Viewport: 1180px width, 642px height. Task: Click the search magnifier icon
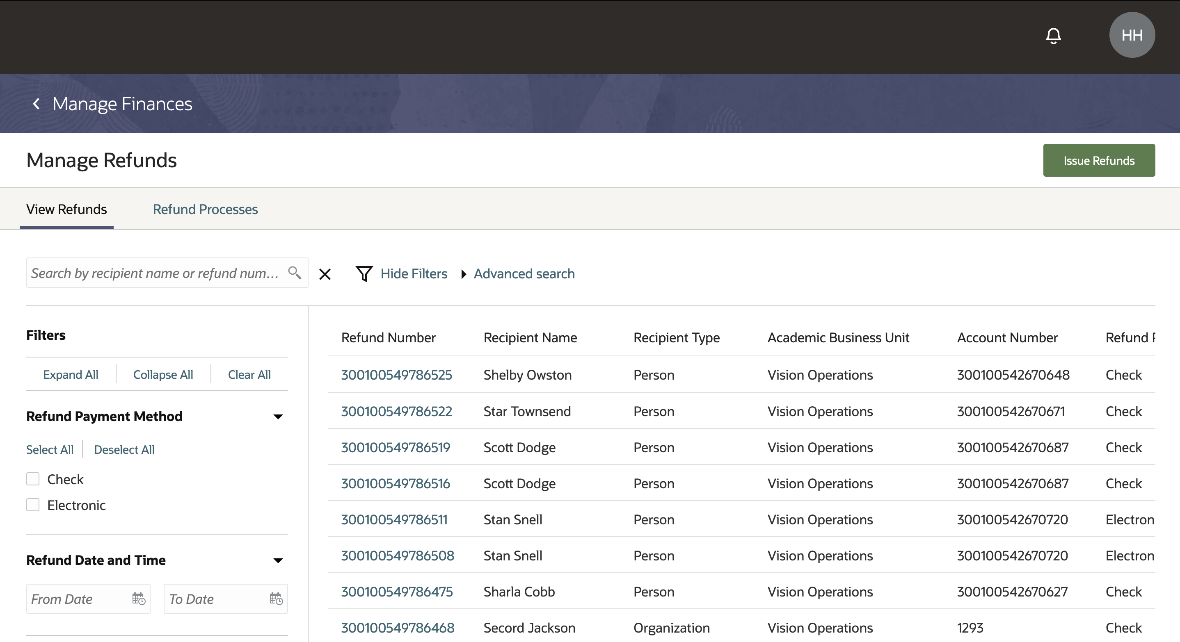(x=295, y=273)
